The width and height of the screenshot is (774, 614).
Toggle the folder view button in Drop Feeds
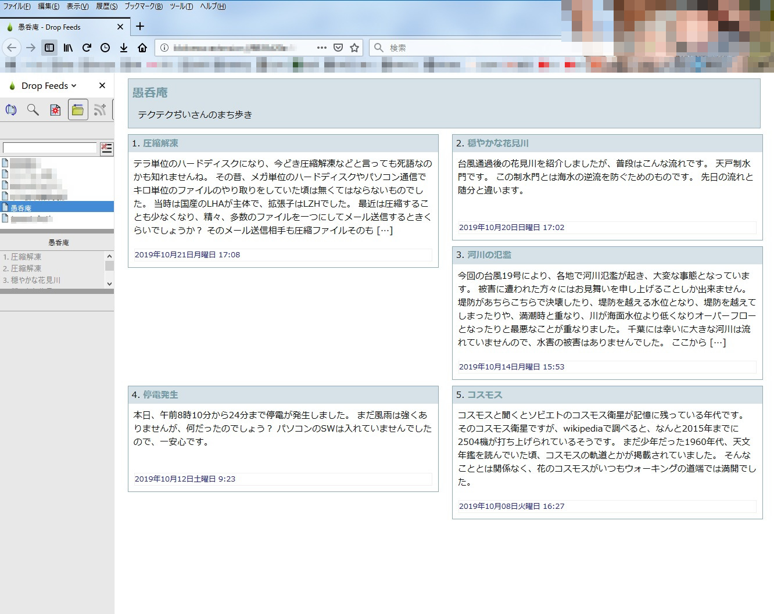pos(78,110)
